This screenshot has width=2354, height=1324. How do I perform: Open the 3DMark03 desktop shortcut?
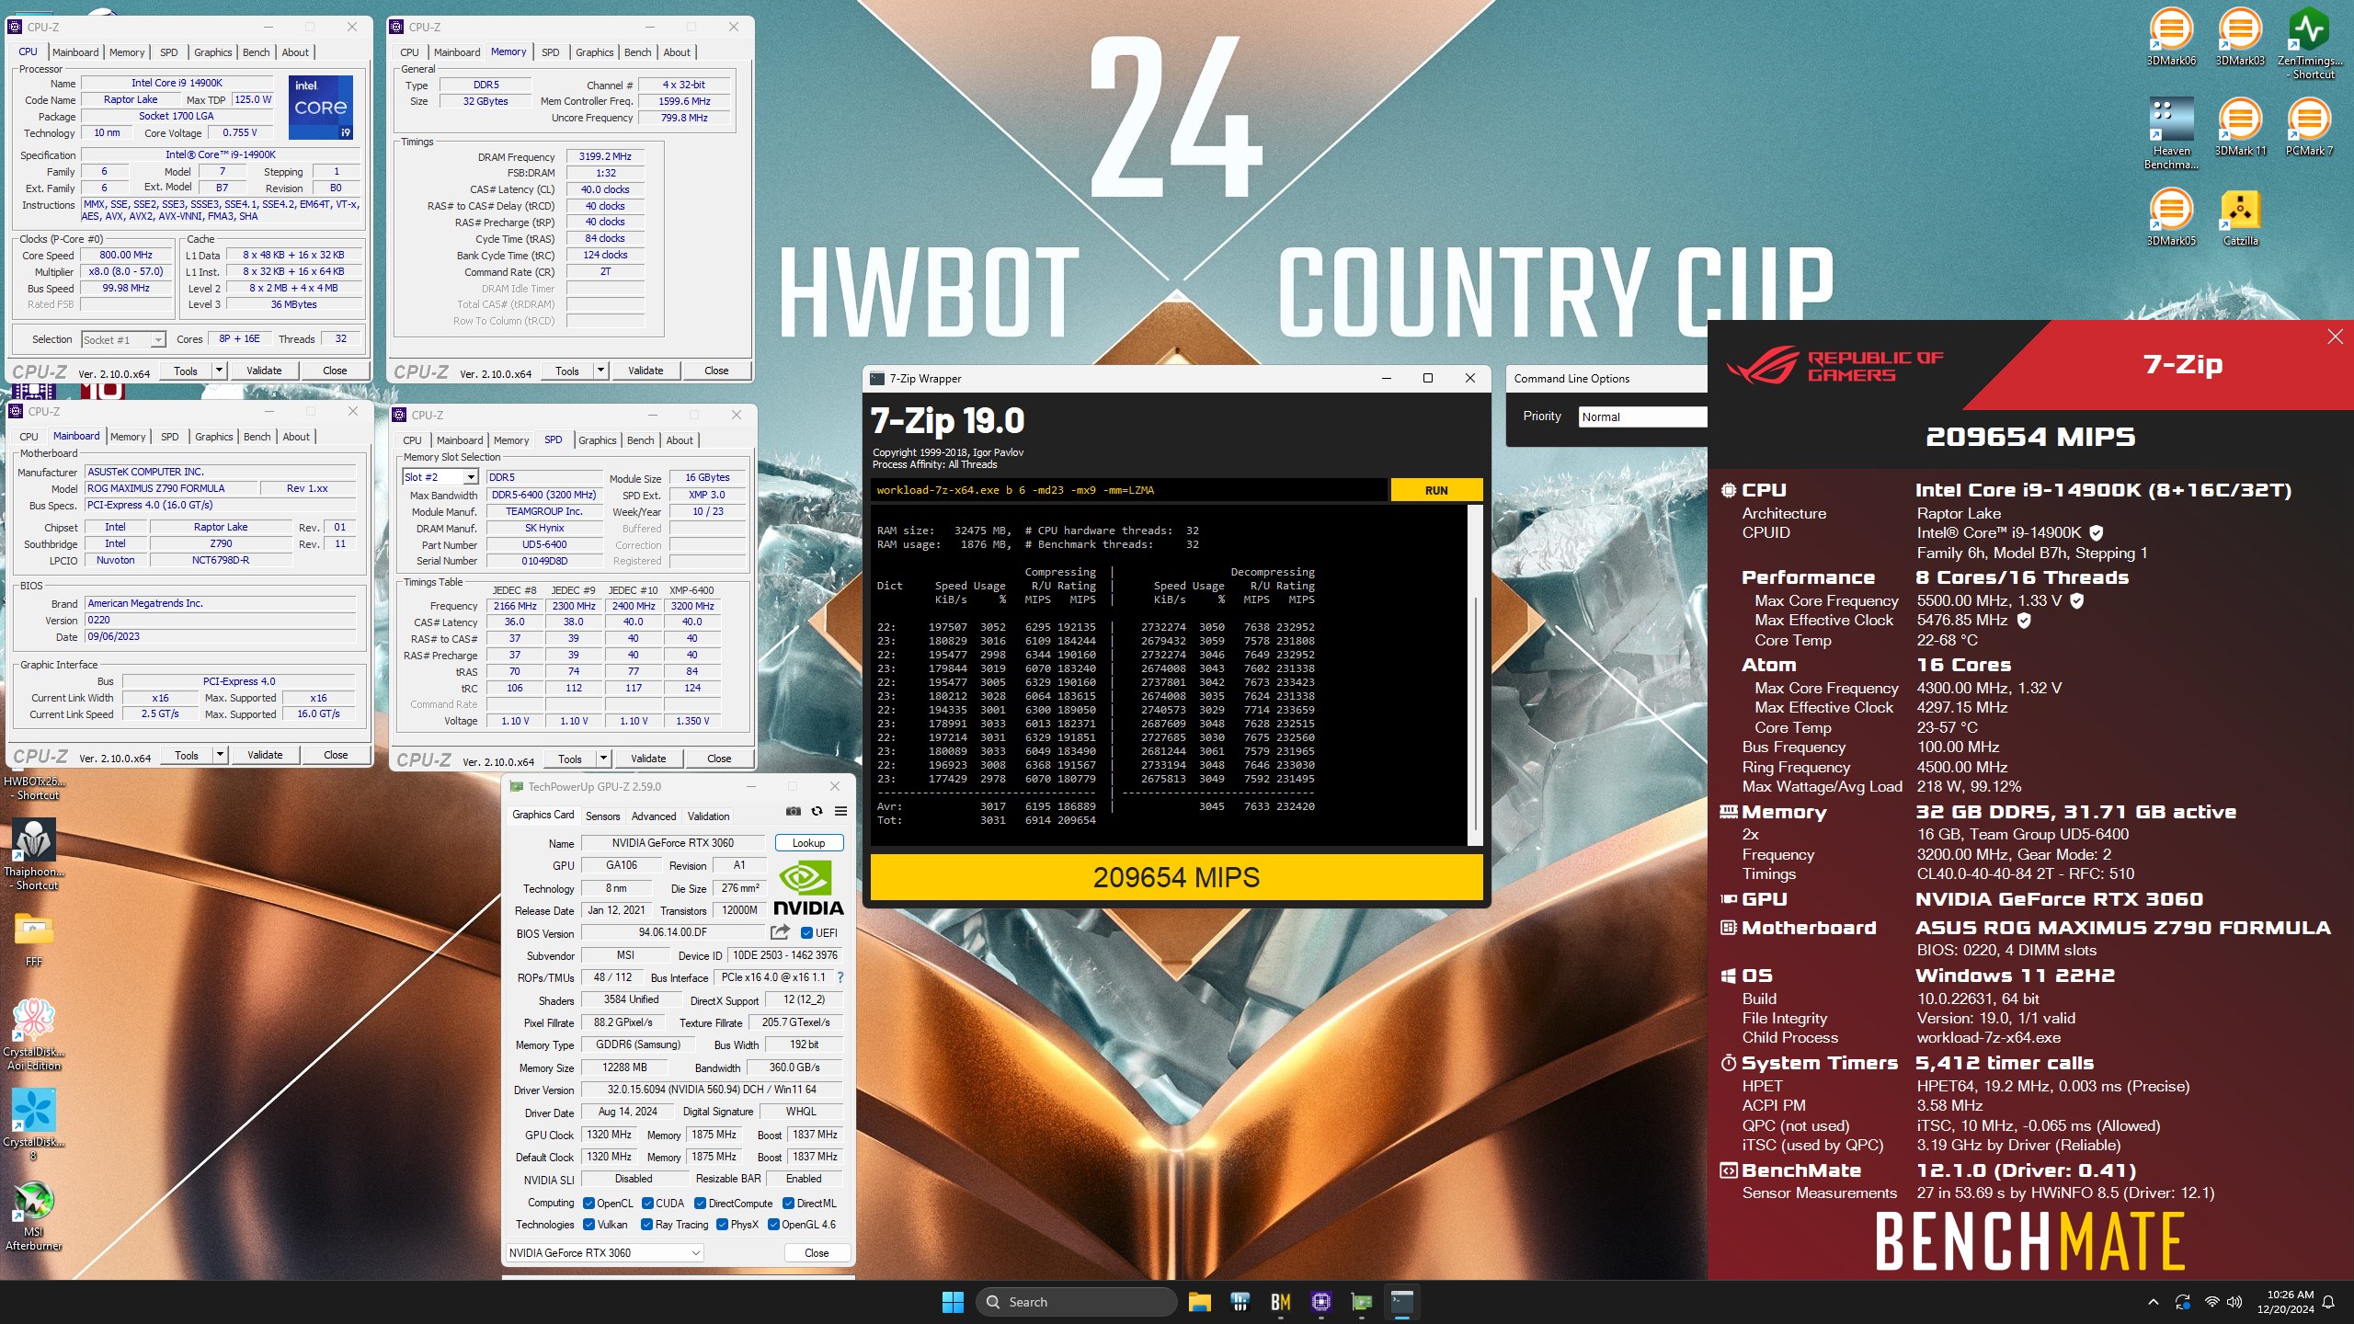2240,37
